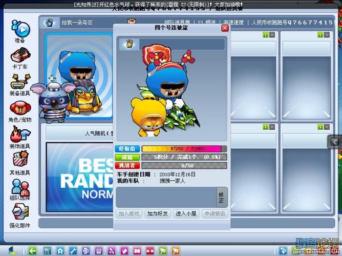Click 加为好友 to add as friend

(x=157, y=214)
